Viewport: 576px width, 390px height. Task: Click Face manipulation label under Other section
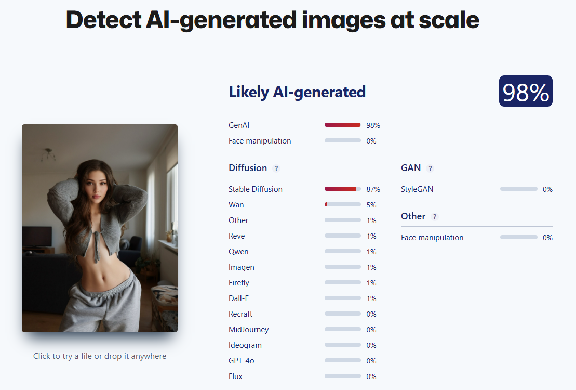click(x=432, y=238)
